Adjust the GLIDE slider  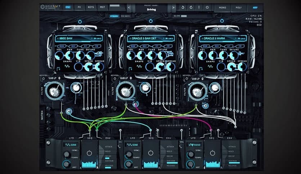(x=184, y=16)
